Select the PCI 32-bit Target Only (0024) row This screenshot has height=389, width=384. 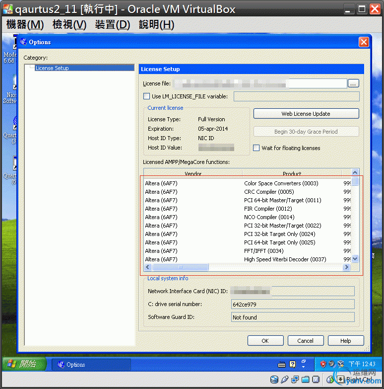pyautogui.click(x=248, y=234)
